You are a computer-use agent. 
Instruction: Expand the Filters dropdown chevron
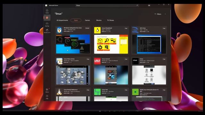[x=165, y=14]
